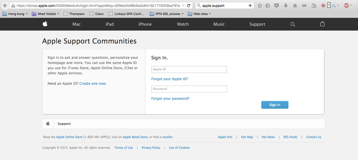Click the Create one now link

[x=93, y=84]
